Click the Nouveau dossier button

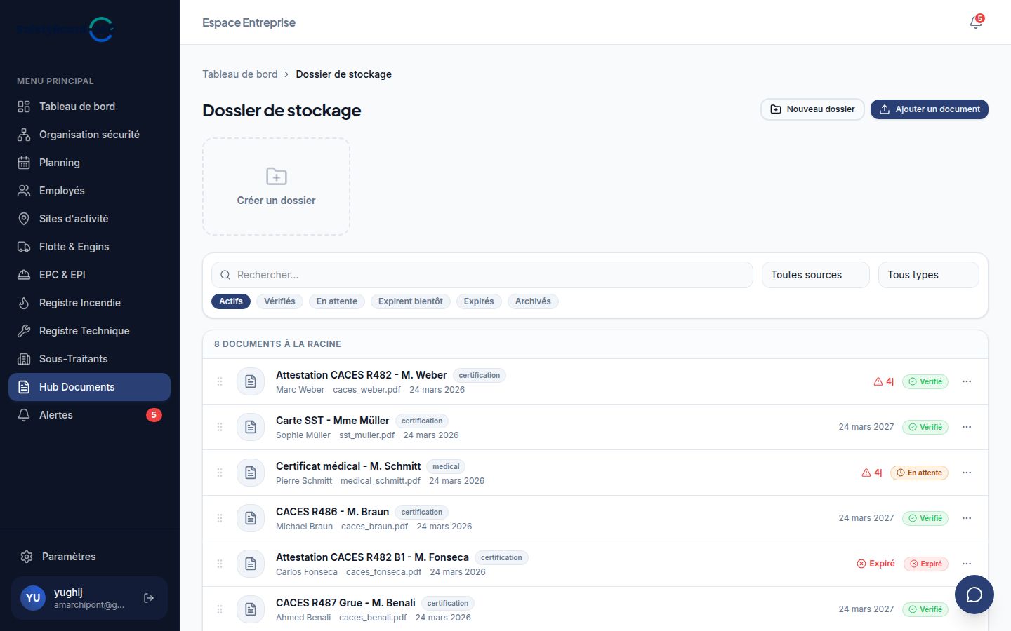coord(812,109)
